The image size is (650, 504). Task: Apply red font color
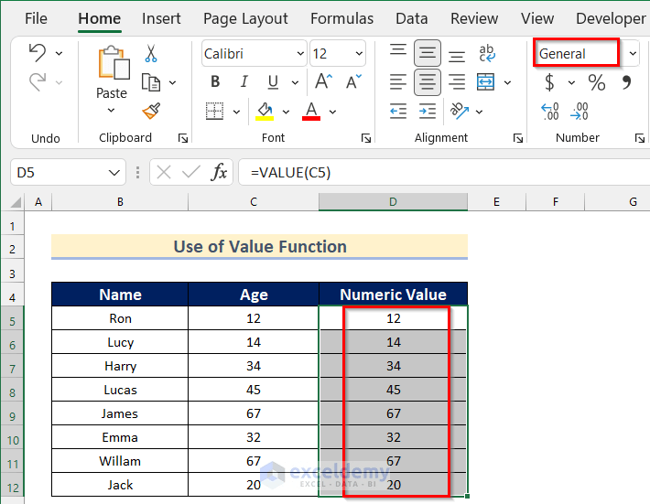point(311,112)
